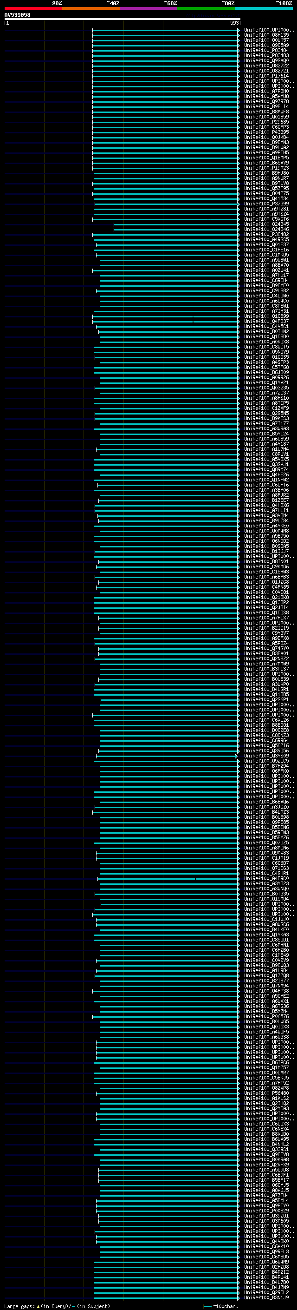The image size is (297, 1310).
Task: Select the UniRef100_B0SDA5 label
Action: coord(266,546)
